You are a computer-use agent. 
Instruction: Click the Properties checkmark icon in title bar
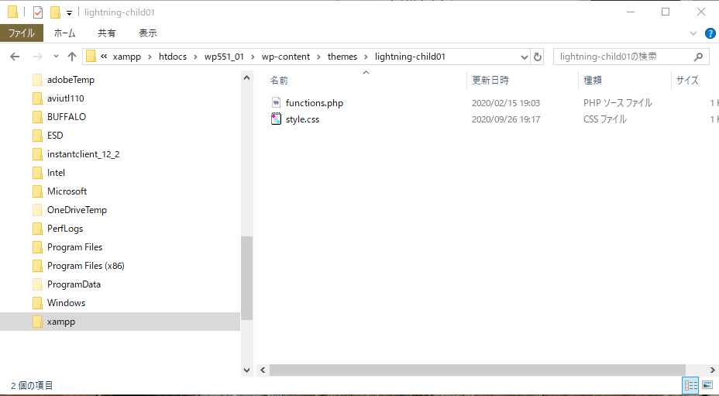point(38,12)
